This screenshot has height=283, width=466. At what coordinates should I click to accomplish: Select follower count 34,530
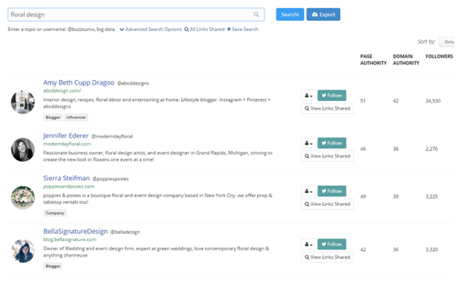[433, 101]
